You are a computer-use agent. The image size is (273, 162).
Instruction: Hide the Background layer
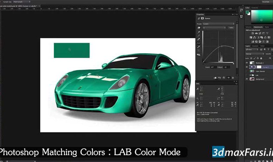tap(247, 79)
